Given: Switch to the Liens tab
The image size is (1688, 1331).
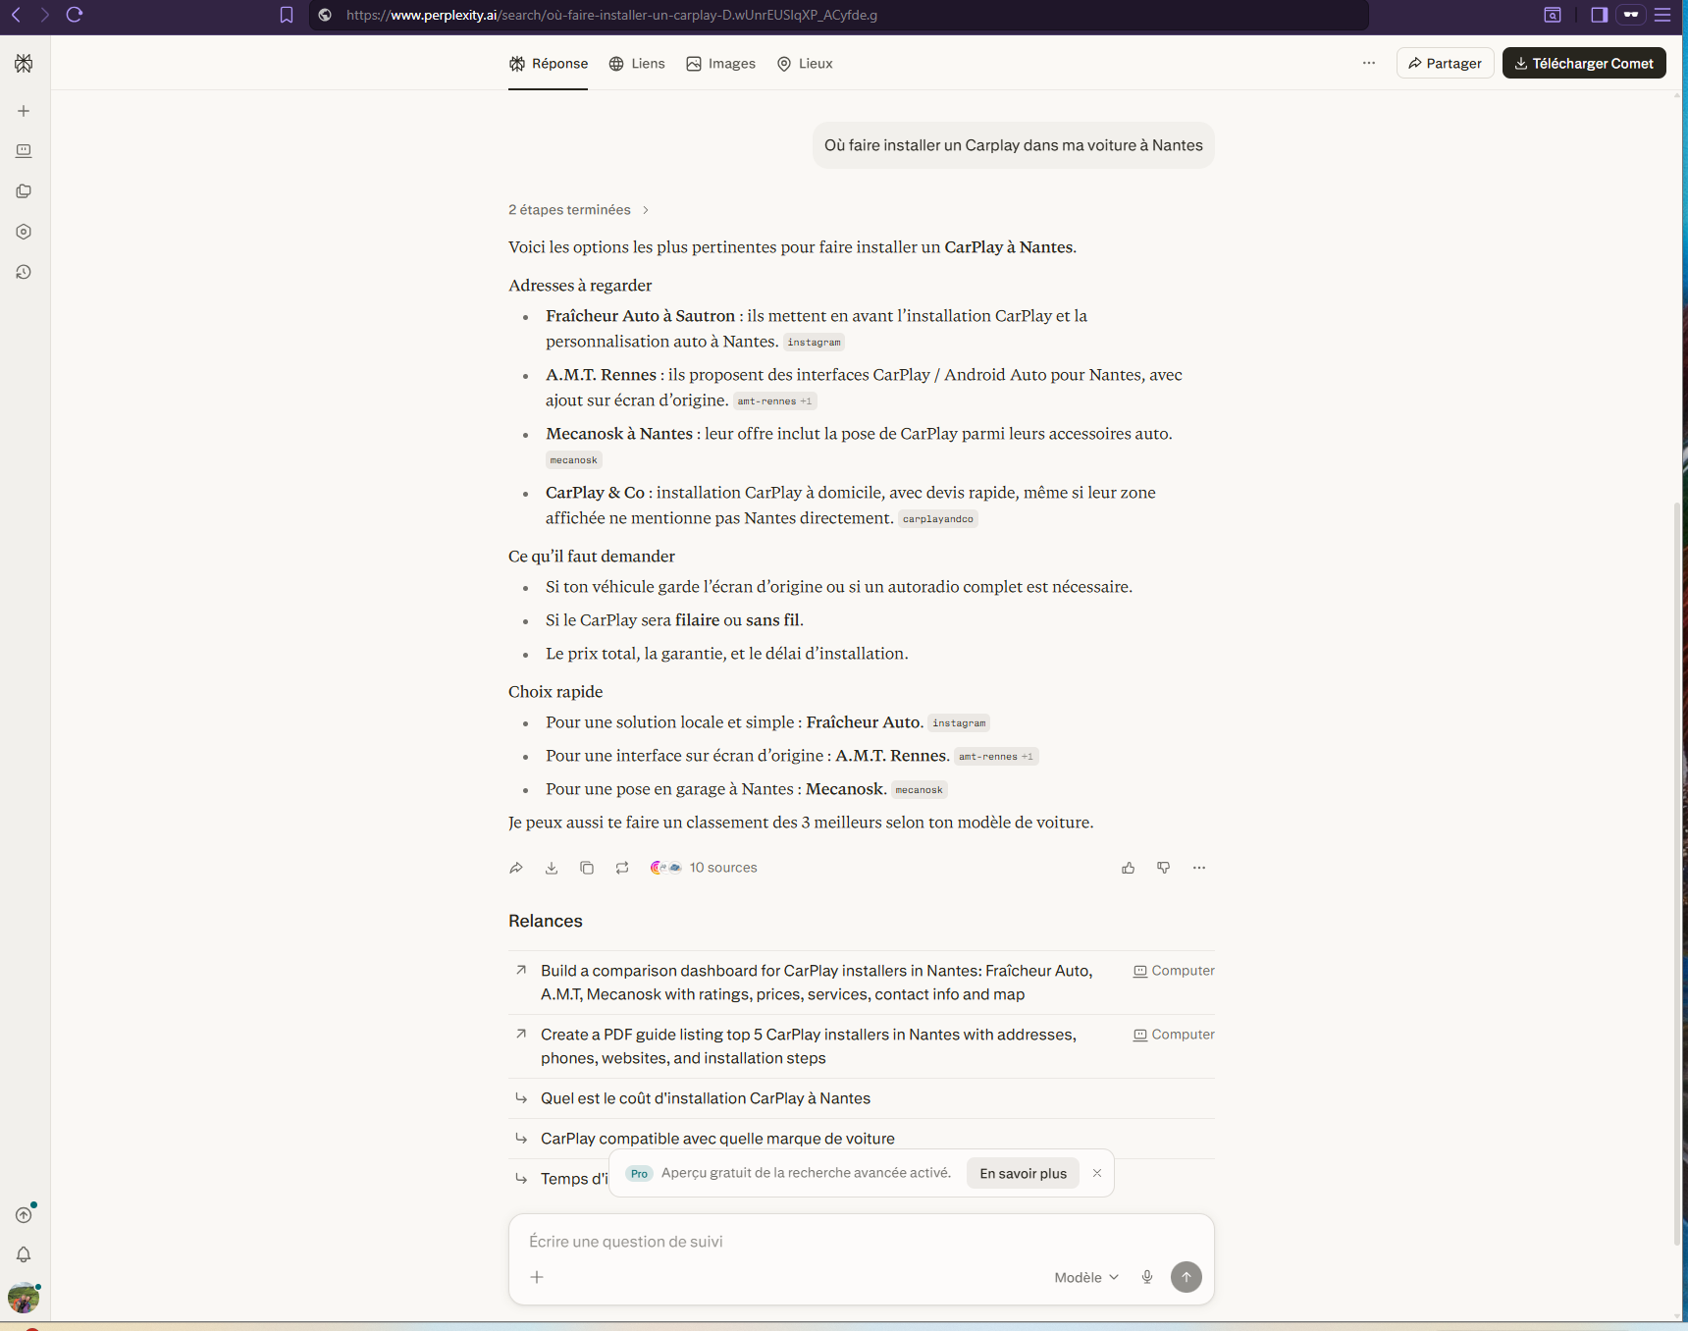Looking at the screenshot, I should pyautogui.click(x=637, y=64).
